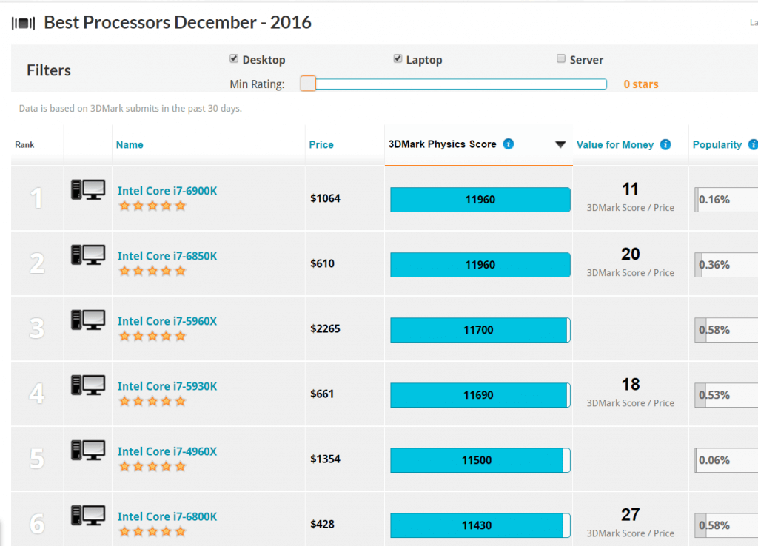Click the 'Min Rating:' label

pyautogui.click(x=257, y=84)
